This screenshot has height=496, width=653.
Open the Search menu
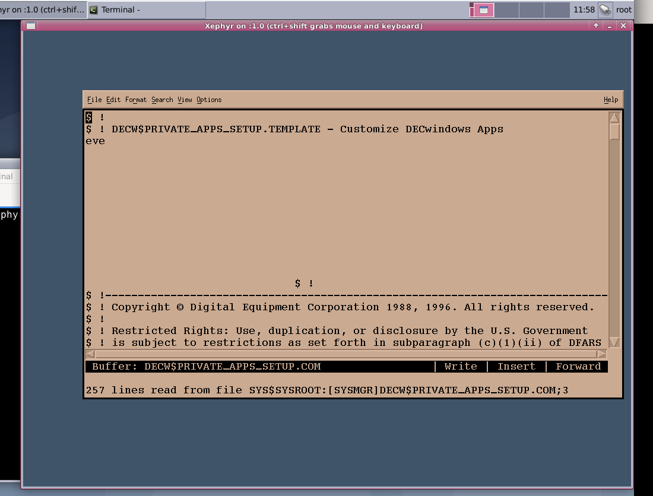point(162,100)
